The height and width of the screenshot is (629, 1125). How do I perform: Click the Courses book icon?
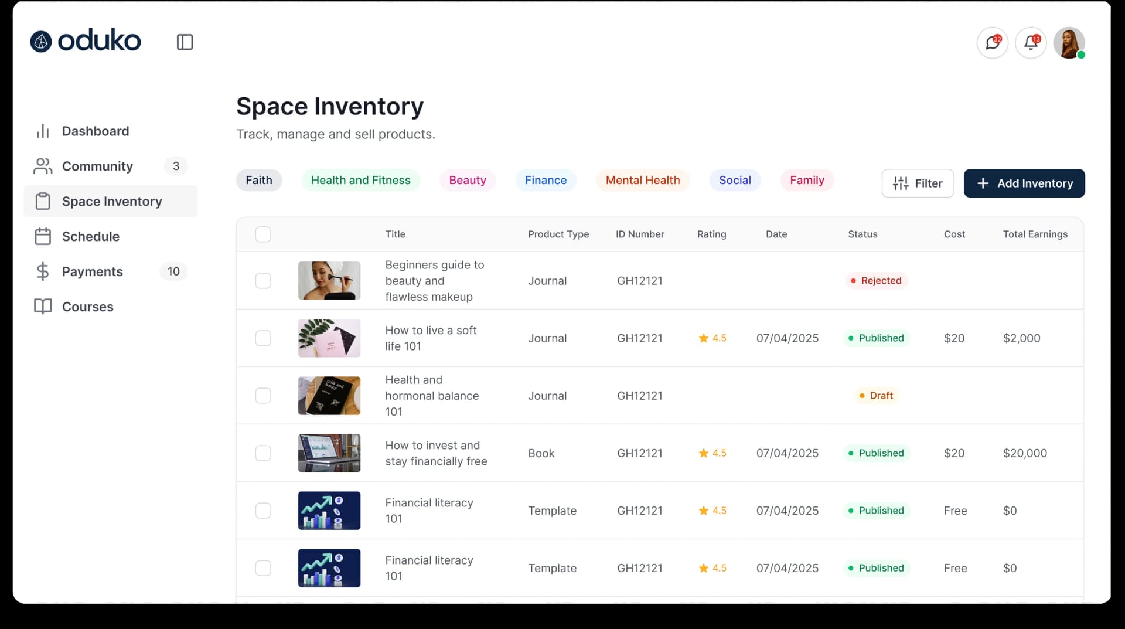(x=43, y=307)
